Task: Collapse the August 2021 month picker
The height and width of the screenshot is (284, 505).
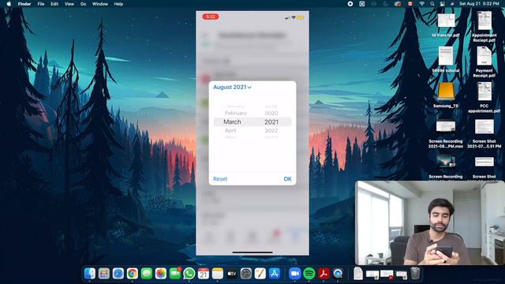Action: (232, 88)
